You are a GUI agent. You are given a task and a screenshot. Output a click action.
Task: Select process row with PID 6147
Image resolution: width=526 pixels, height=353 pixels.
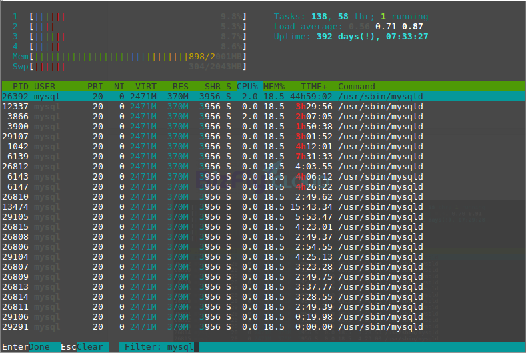(x=263, y=187)
